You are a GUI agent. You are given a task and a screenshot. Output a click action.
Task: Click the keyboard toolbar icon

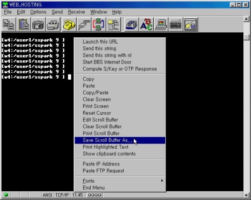pos(176,24)
